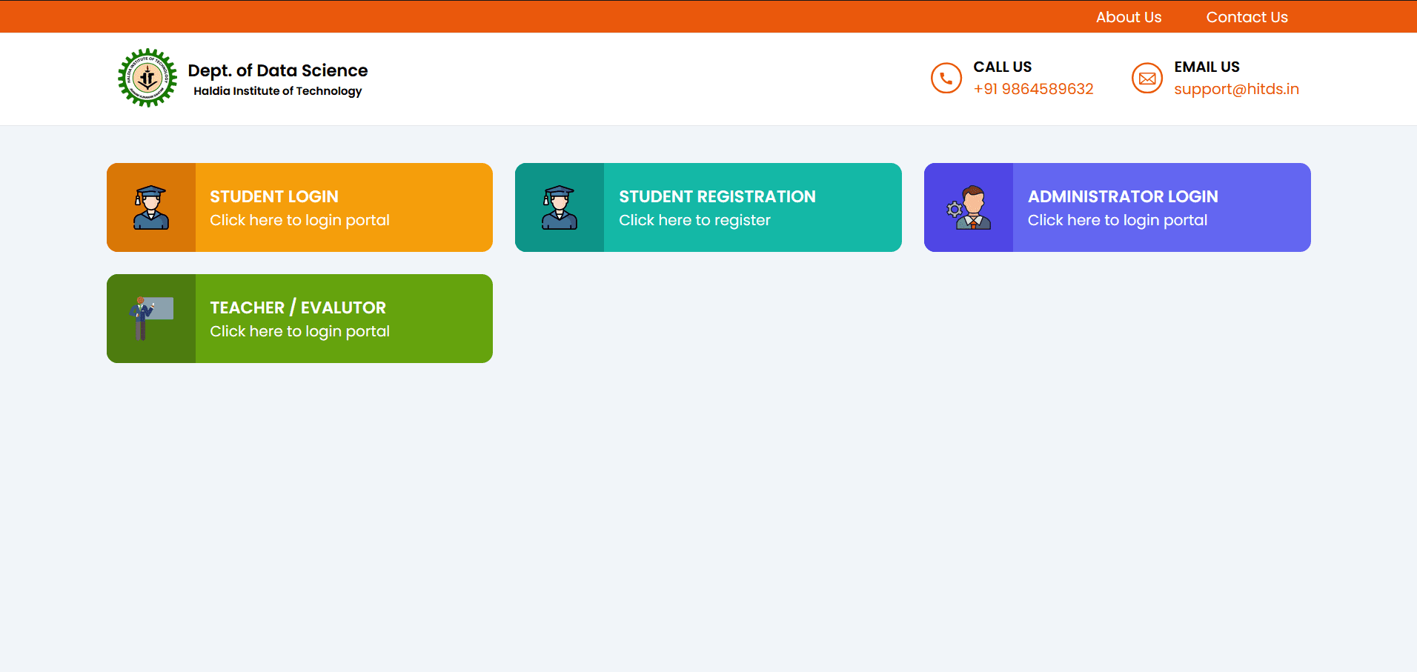Viewport: 1417px width, 672px height.
Task: Click the orange email envelope icon
Action: point(1147,78)
